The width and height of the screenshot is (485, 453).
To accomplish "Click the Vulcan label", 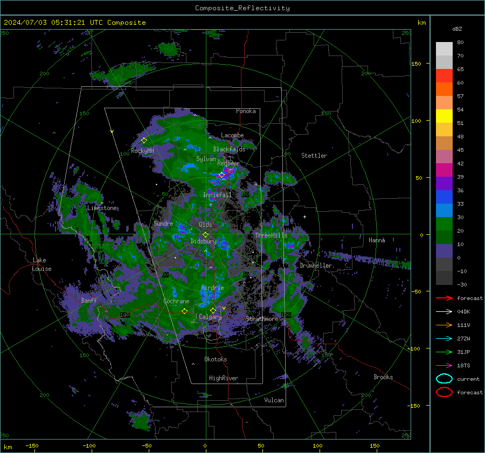I will pyautogui.click(x=274, y=400).
